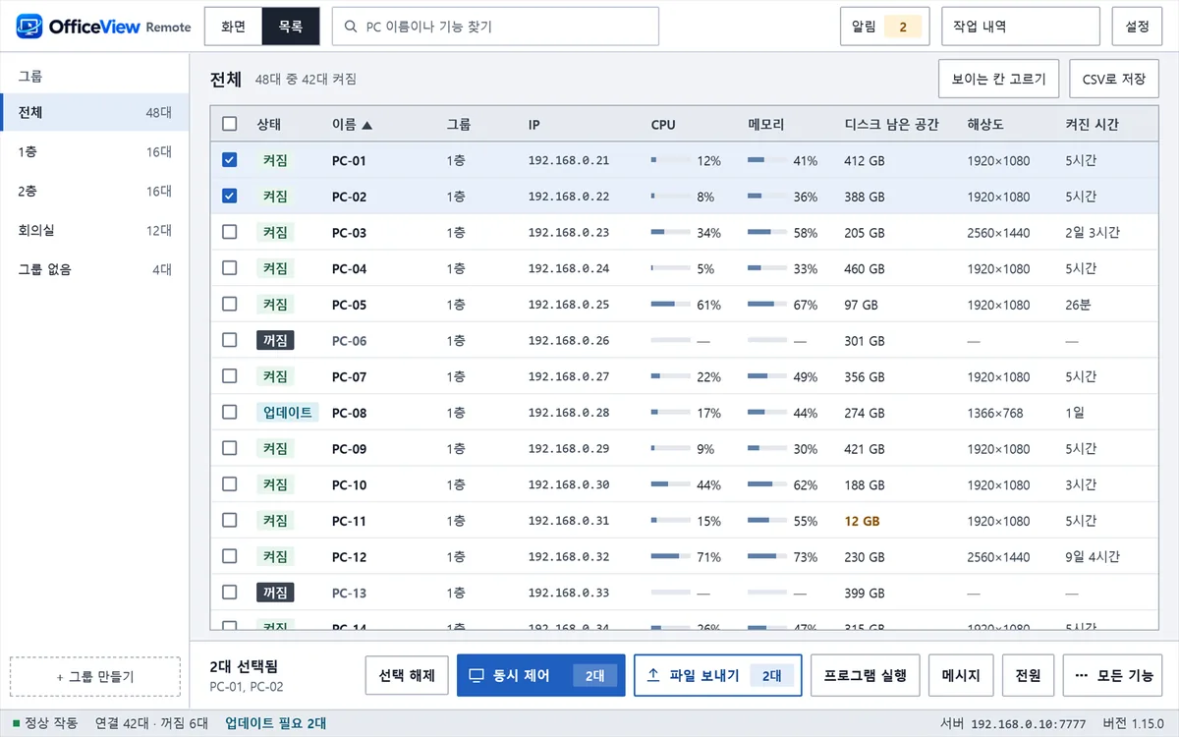Uncheck the PC-01 row checkbox

230,160
